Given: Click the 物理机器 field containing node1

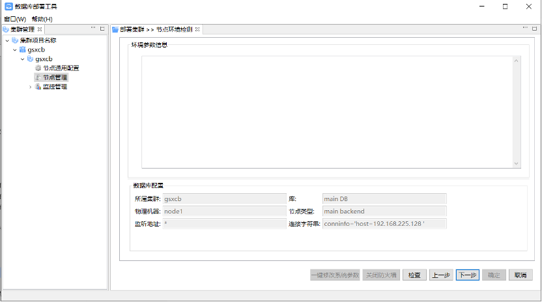Looking at the screenshot, I should coord(224,212).
